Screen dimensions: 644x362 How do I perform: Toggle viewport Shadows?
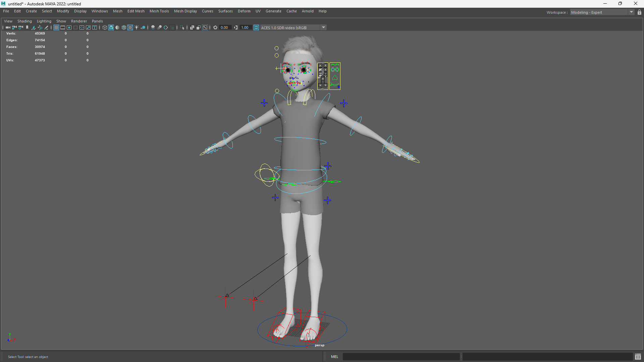(x=143, y=27)
